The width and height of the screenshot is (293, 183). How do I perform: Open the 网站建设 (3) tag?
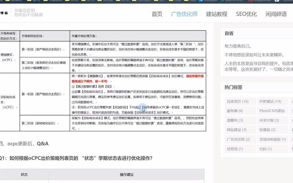(x=237, y=130)
